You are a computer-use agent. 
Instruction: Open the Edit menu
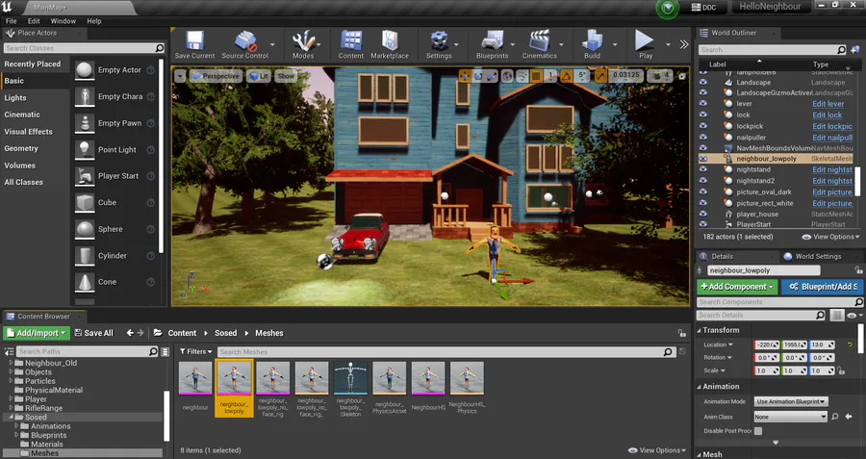pos(34,21)
